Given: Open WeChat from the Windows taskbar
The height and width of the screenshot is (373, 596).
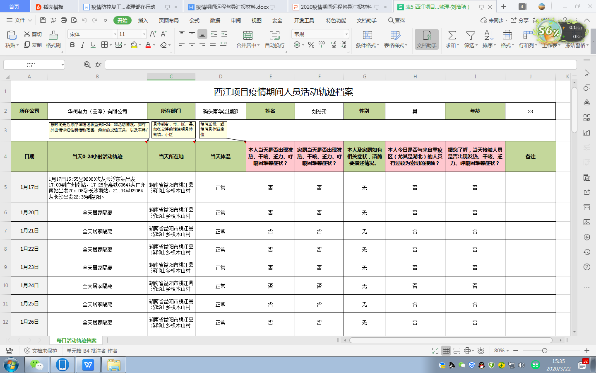Looking at the screenshot, I should [x=37, y=365].
